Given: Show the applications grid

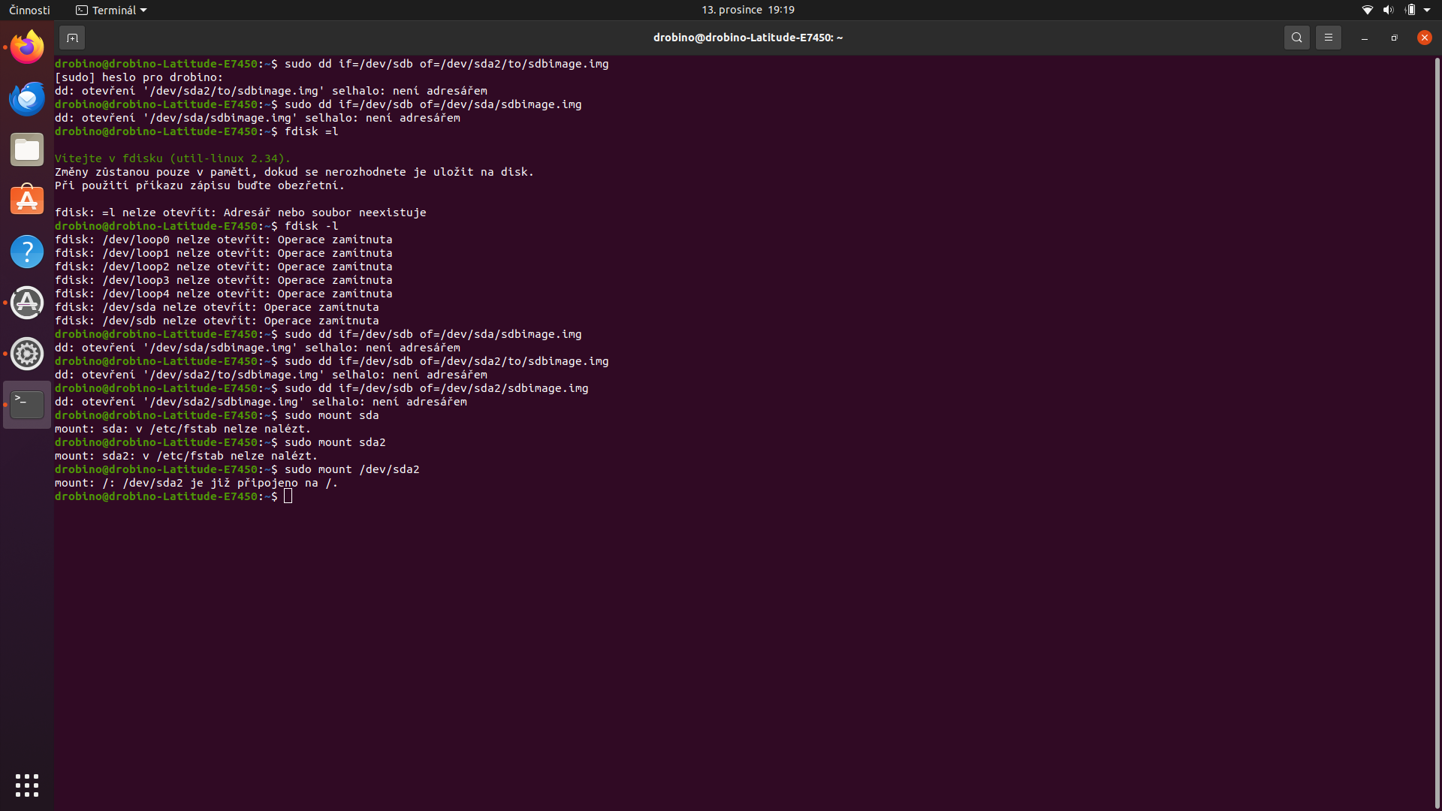Looking at the screenshot, I should coord(27,785).
